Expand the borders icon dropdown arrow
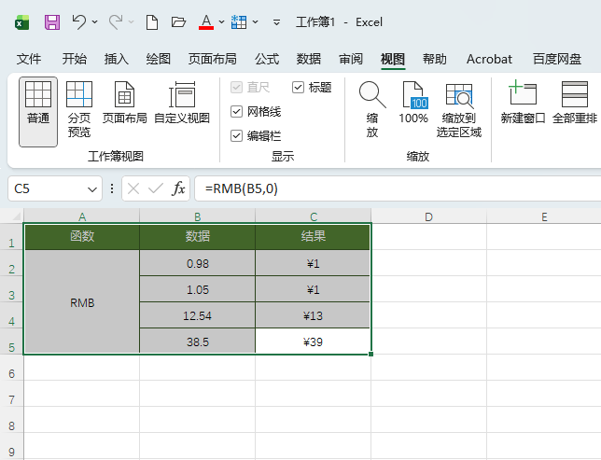The height and width of the screenshot is (460, 601). click(256, 22)
